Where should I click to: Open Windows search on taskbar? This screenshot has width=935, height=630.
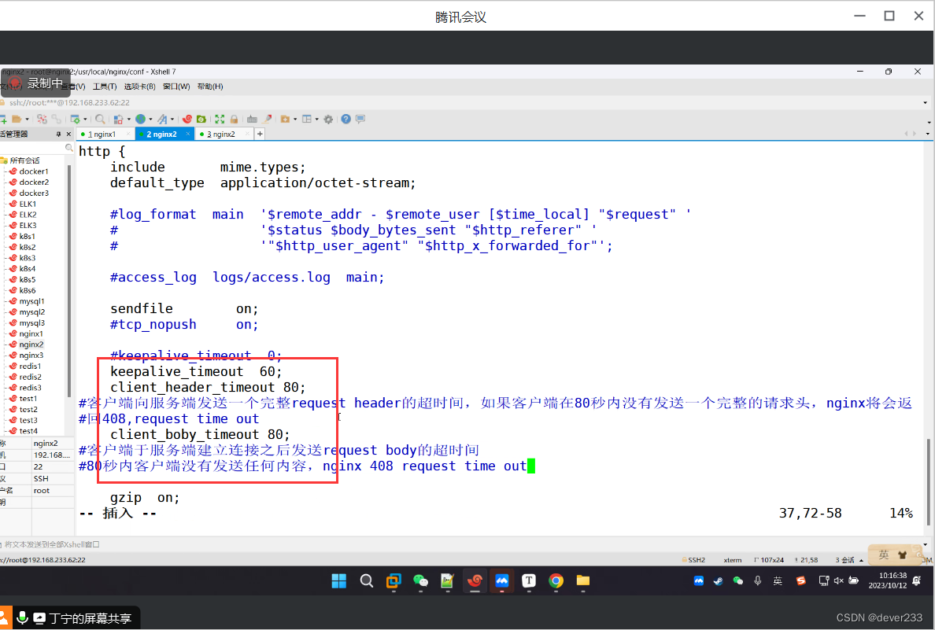tap(366, 580)
